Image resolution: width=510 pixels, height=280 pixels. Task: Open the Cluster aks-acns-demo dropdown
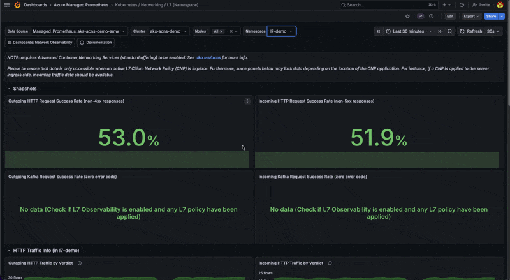[168, 31]
